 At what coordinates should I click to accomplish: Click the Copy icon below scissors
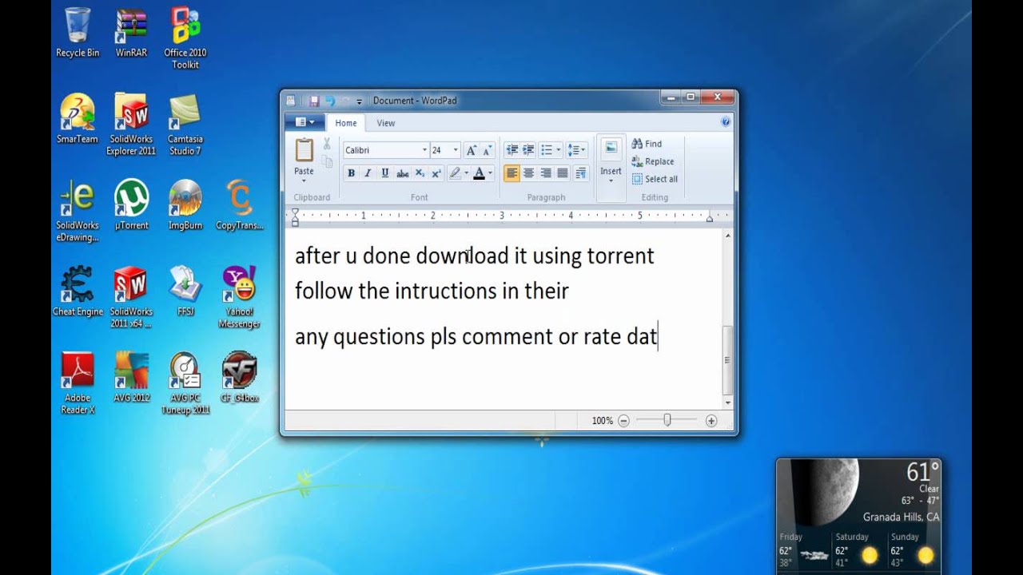click(x=327, y=162)
